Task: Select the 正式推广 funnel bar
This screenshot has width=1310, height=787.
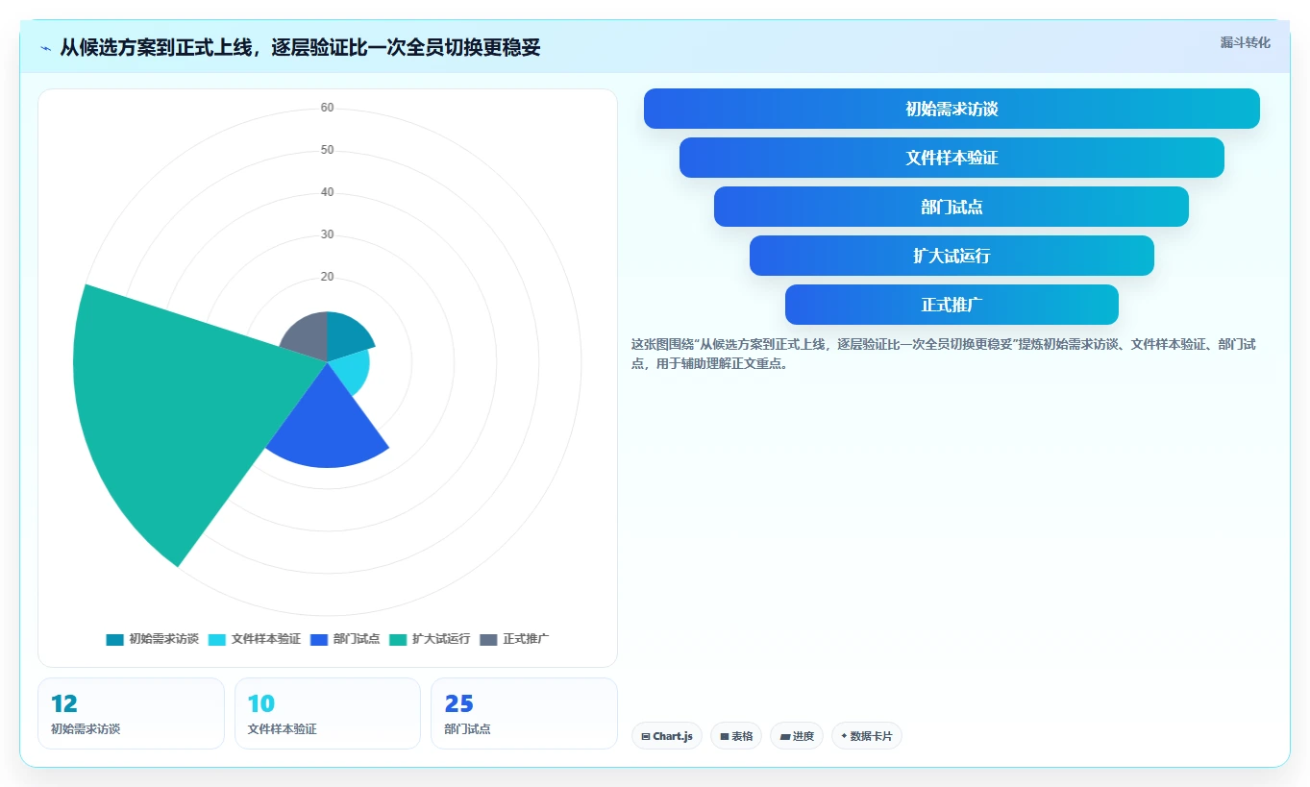Action: click(x=952, y=305)
